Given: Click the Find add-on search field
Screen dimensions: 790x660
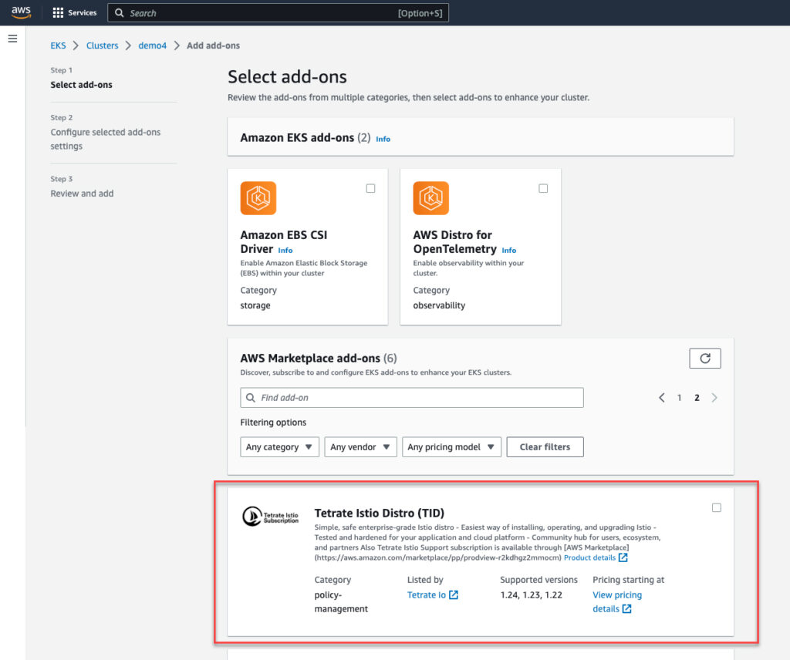Looking at the screenshot, I should pyautogui.click(x=412, y=398).
